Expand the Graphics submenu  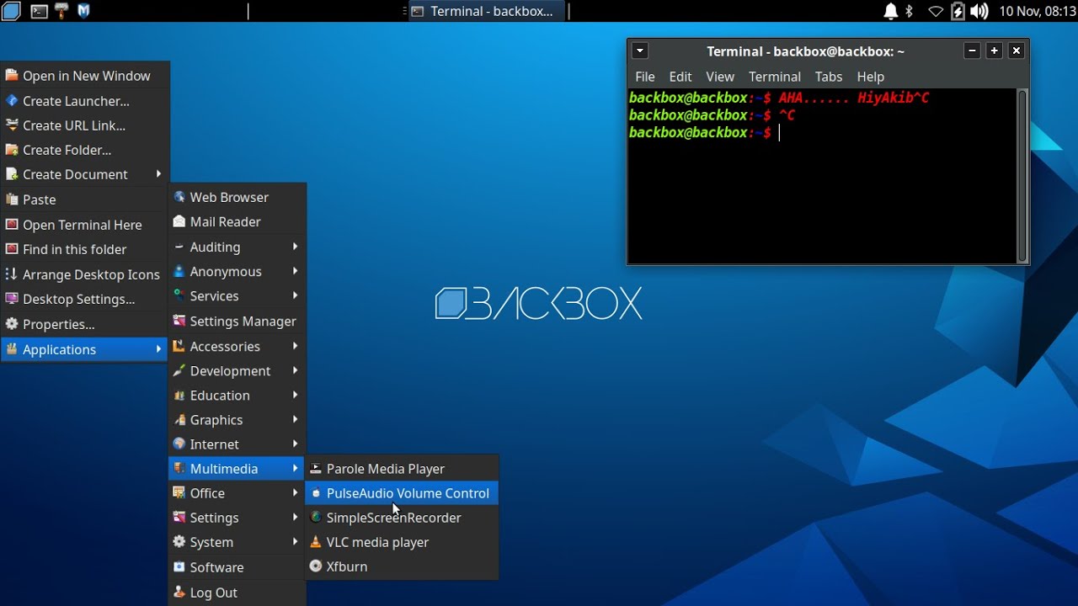coord(237,419)
